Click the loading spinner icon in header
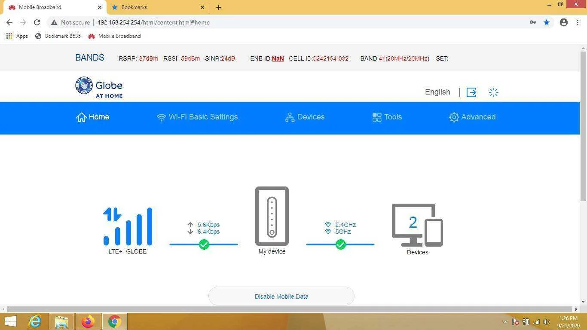This screenshot has width=587, height=330. pos(493,92)
